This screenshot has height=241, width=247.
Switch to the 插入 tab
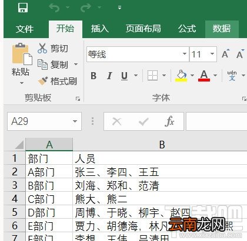[x=99, y=29]
